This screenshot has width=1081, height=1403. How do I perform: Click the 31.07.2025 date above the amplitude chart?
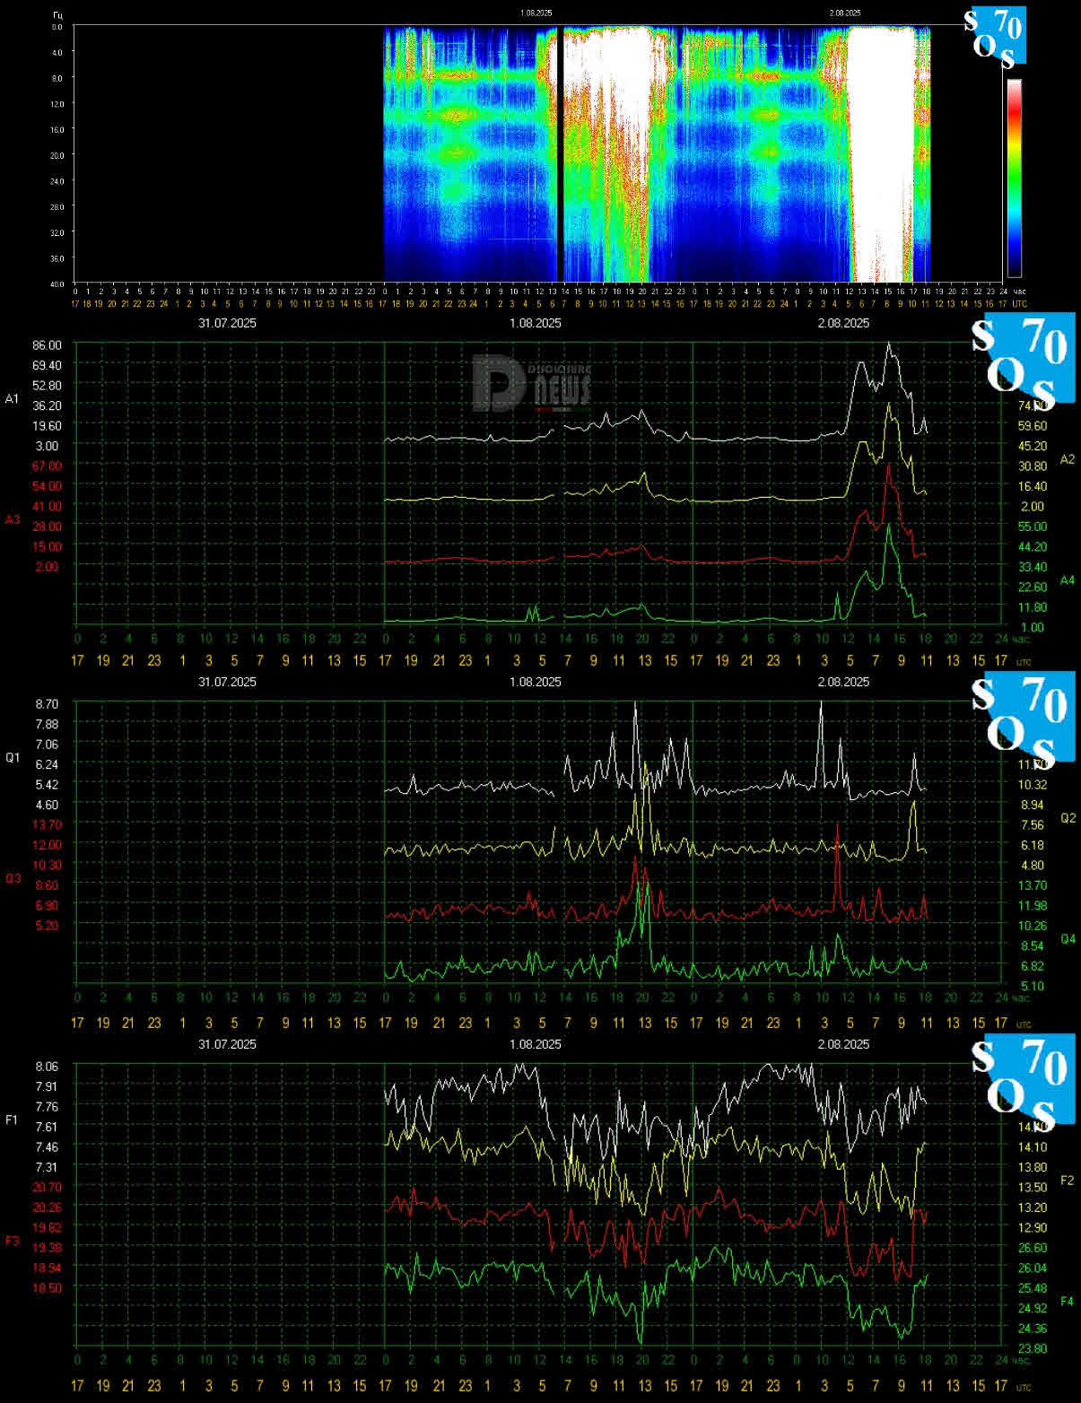click(227, 323)
